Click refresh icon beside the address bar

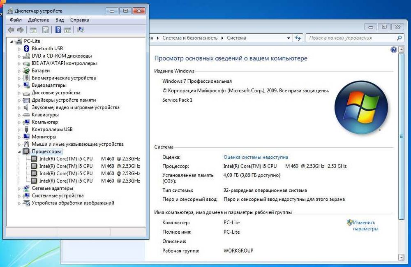298,38
